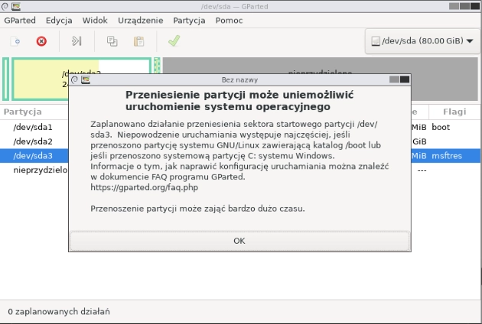This screenshot has height=324, width=482.
Task: Click the dialog window menu icon
Action: pos(86,79)
